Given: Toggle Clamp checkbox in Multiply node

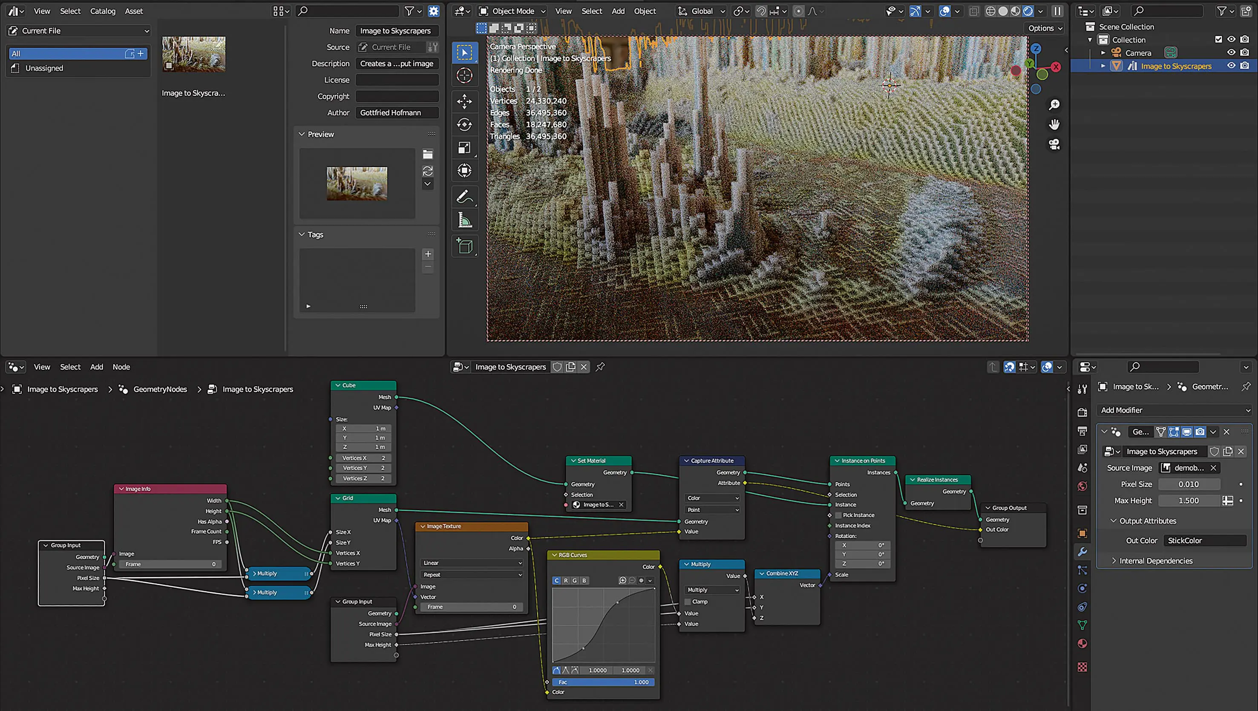Looking at the screenshot, I should (x=688, y=602).
